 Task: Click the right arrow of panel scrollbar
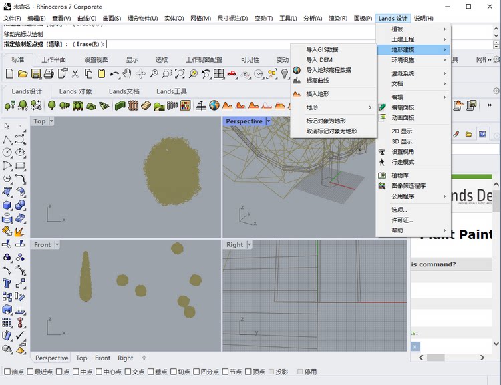click(482, 358)
